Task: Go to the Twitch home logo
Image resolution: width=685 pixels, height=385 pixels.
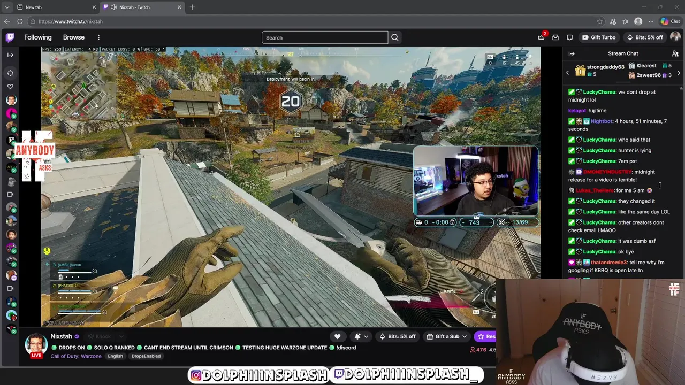Action: click(10, 37)
